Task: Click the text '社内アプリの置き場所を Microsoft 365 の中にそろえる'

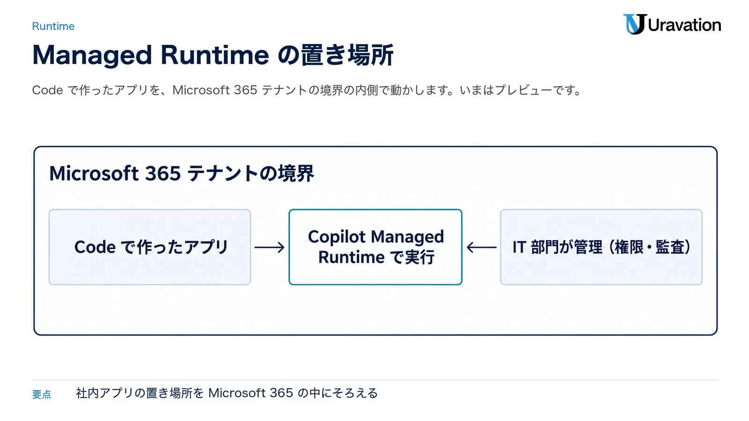Action: (x=227, y=393)
